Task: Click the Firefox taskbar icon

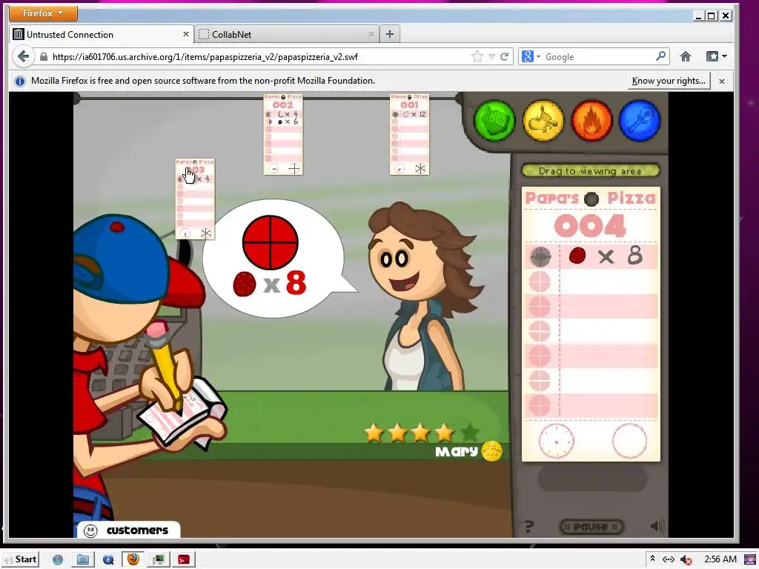Action: tap(133, 559)
